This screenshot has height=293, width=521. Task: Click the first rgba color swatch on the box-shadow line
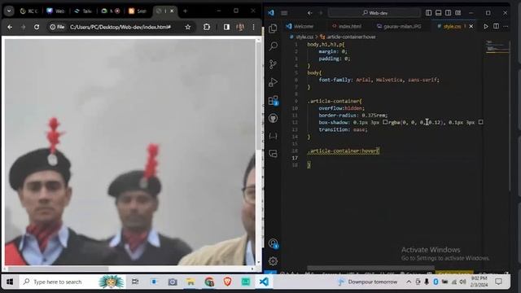(385, 122)
